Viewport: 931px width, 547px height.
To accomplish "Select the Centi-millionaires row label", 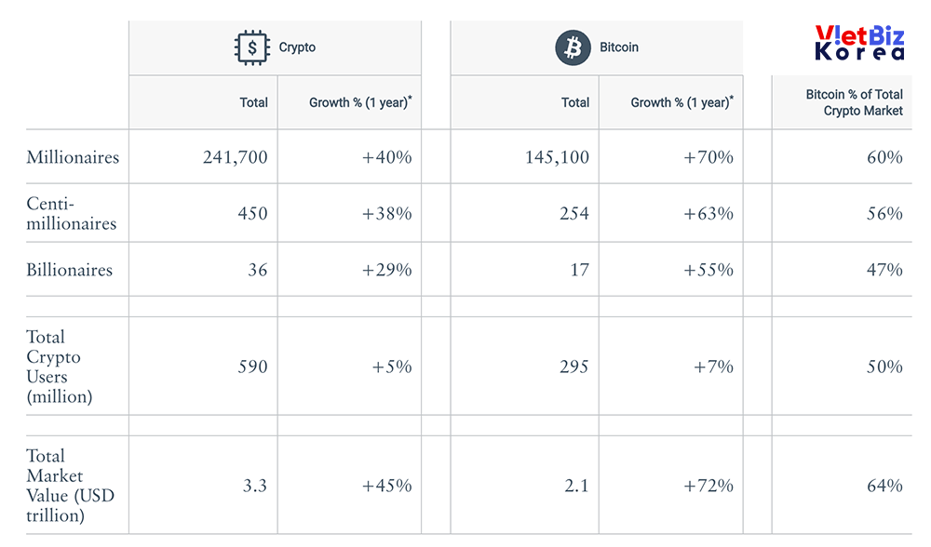I will pos(71,213).
